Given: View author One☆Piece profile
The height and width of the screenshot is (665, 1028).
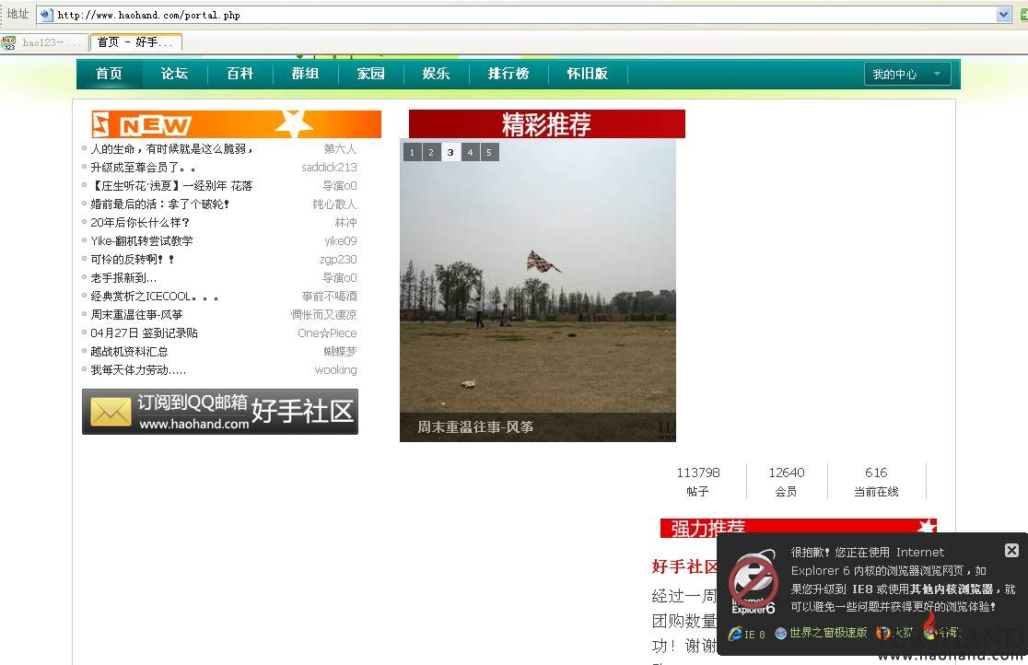Looking at the screenshot, I should point(327,332).
